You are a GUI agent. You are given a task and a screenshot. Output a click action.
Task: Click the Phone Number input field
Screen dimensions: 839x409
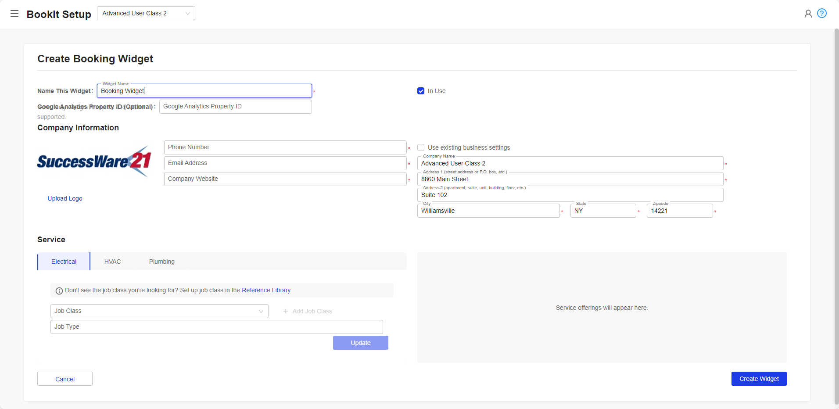(x=285, y=147)
